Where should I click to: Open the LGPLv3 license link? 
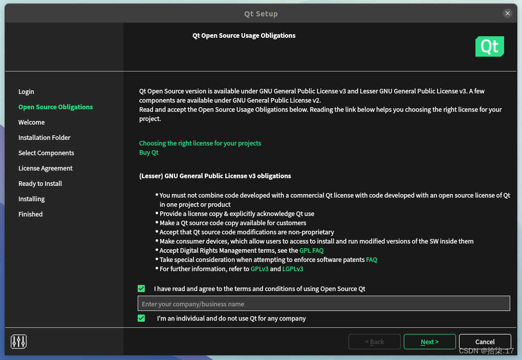293,269
